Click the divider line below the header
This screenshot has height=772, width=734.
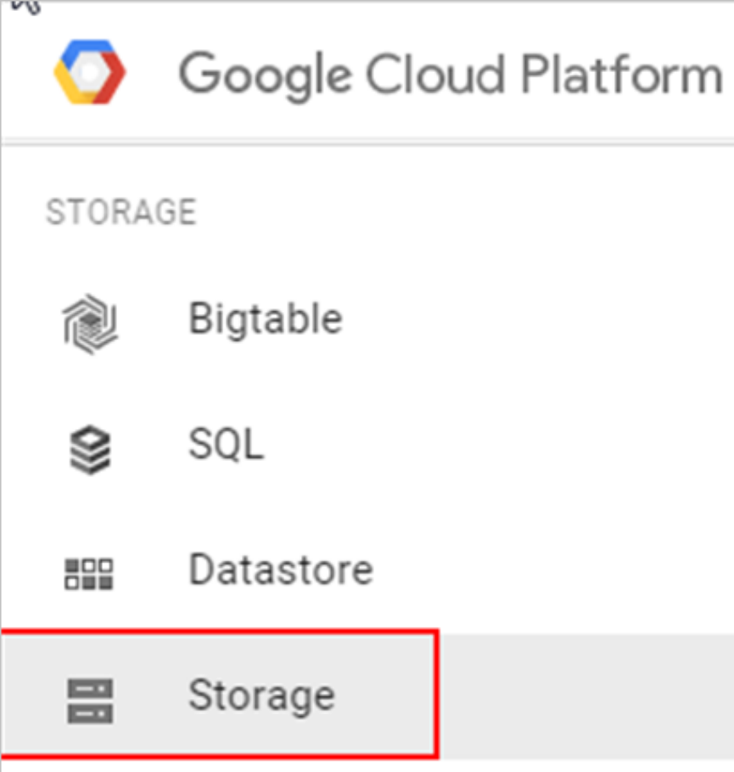[367, 142]
